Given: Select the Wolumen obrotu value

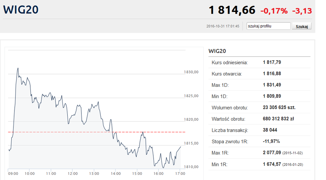Looking at the screenshot, I should click(x=279, y=107).
